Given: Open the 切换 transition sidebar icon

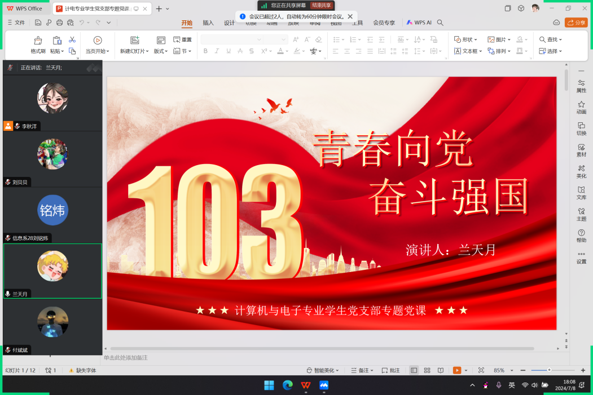Looking at the screenshot, I should tap(581, 128).
